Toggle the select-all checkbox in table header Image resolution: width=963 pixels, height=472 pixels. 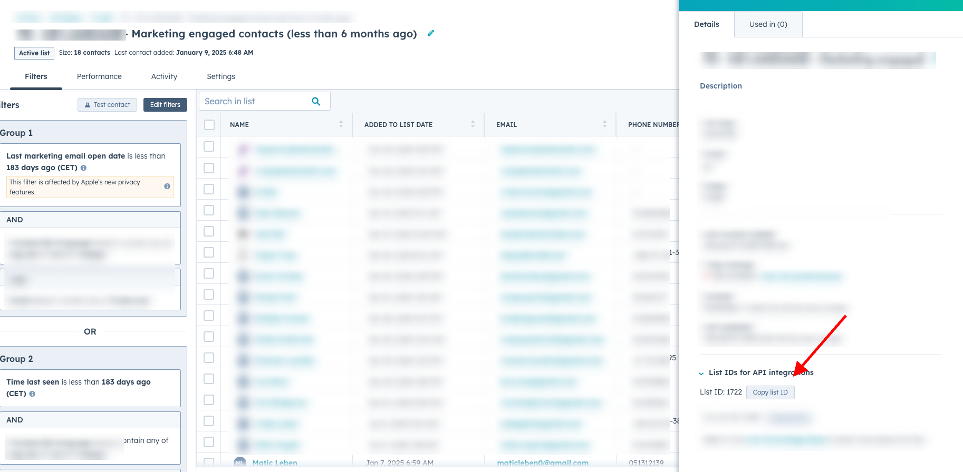[209, 125]
